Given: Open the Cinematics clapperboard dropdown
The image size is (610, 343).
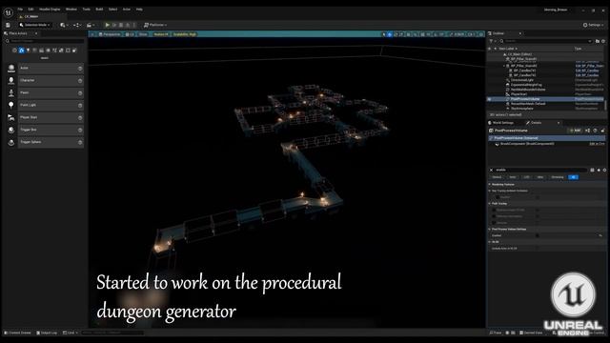Looking at the screenshot, I should coord(90,25).
